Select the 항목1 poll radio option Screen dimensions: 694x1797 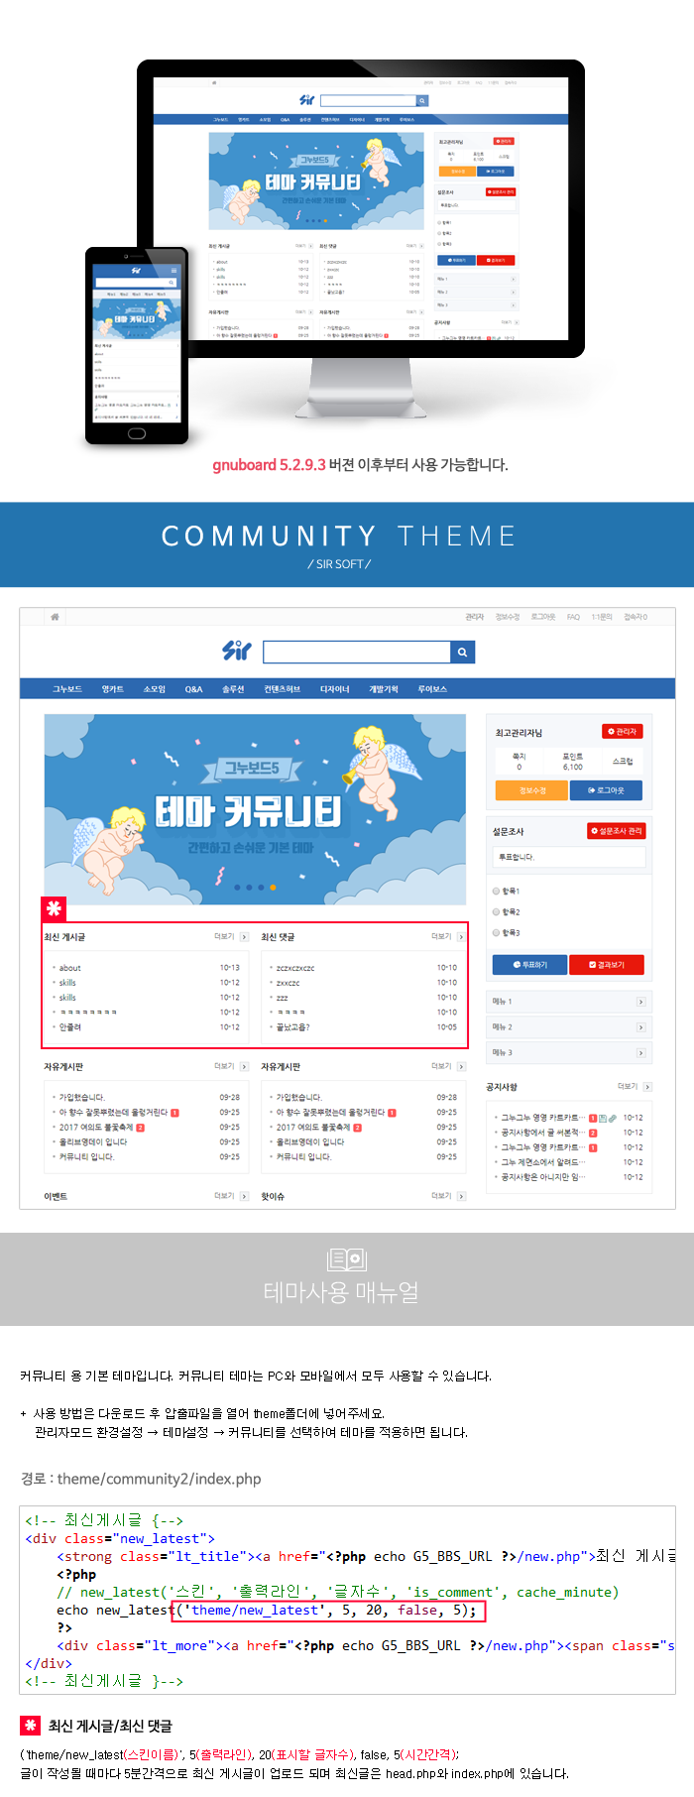pos(497,891)
